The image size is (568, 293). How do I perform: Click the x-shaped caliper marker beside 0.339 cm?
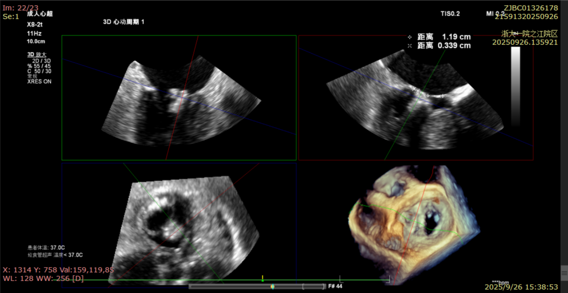click(x=409, y=46)
